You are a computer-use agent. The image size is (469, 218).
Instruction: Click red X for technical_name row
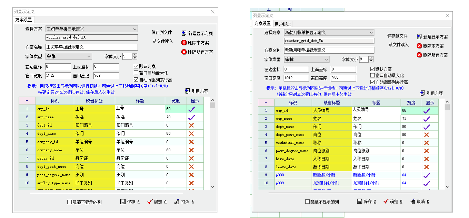coord(426,143)
